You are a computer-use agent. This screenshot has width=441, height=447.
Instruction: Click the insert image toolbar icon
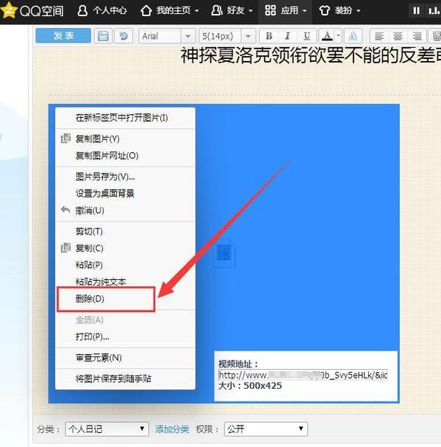(435, 36)
